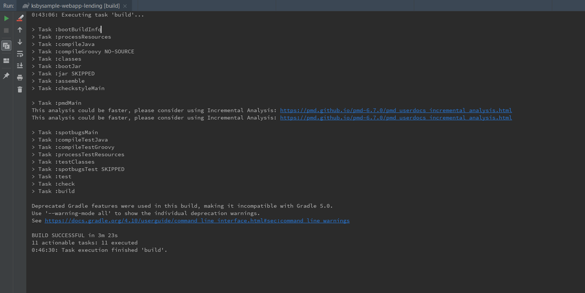Screen dimensions: 585x293
Task: Click the Gradle elephant icon on the tab
Action: (x=26, y=6)
